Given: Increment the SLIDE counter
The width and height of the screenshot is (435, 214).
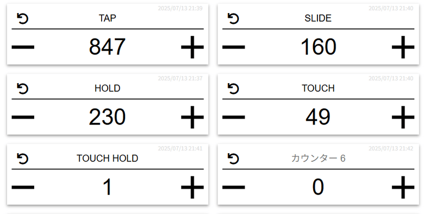Looking at the screenshot, I should pos(403,47).
